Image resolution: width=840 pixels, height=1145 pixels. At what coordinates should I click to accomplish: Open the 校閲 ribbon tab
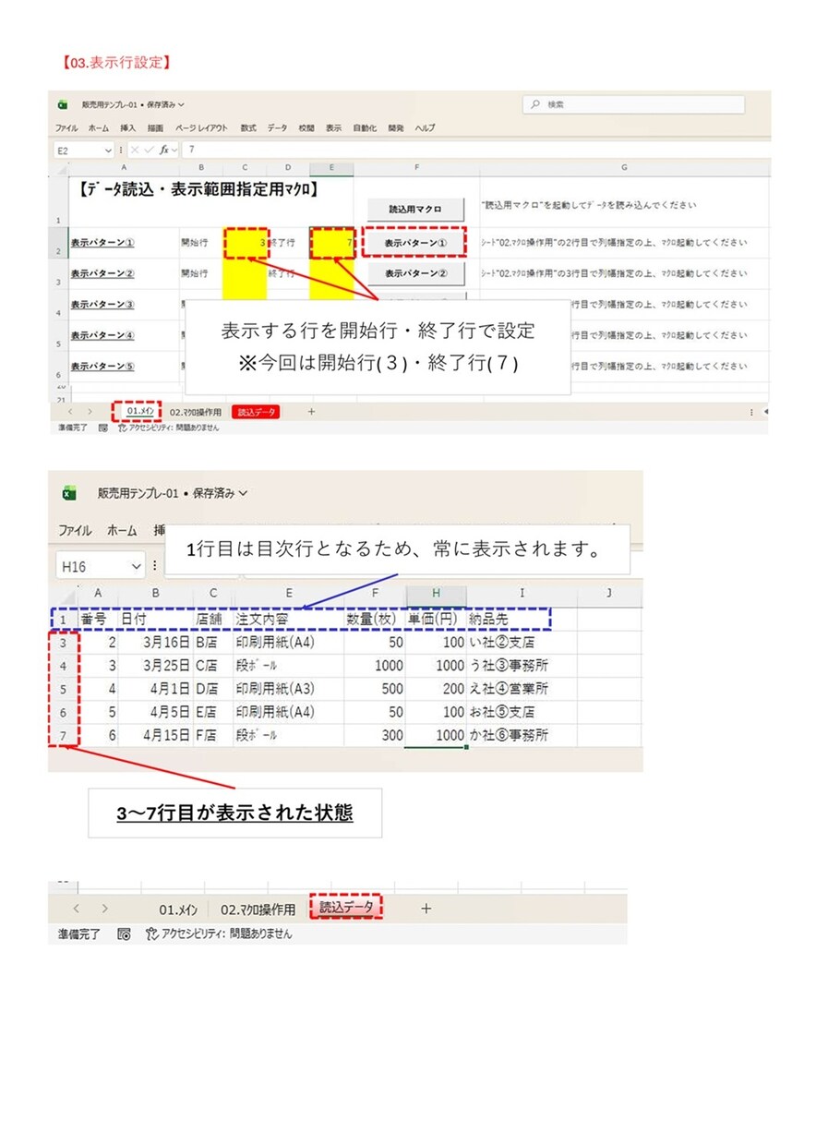coord(306,127)
